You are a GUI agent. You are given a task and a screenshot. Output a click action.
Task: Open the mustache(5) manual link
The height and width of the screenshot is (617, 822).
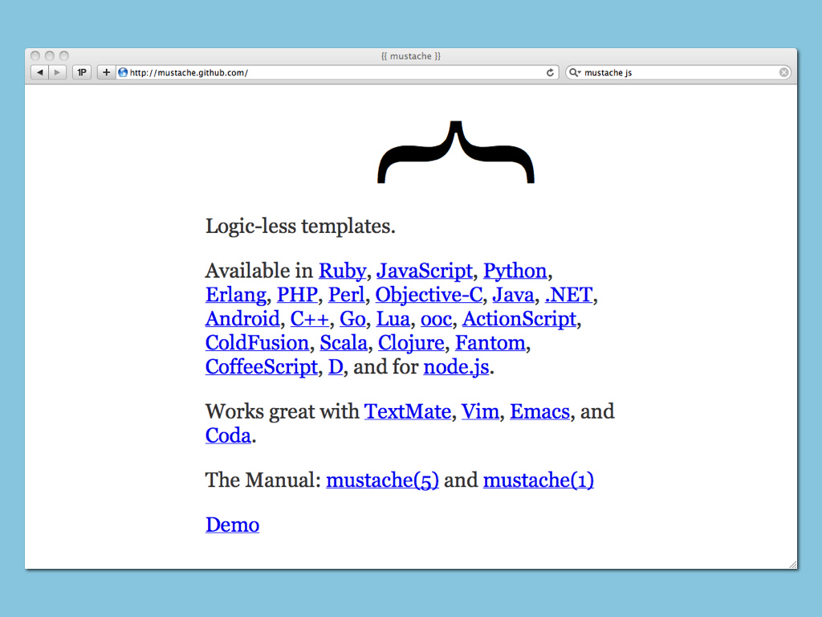382,480
